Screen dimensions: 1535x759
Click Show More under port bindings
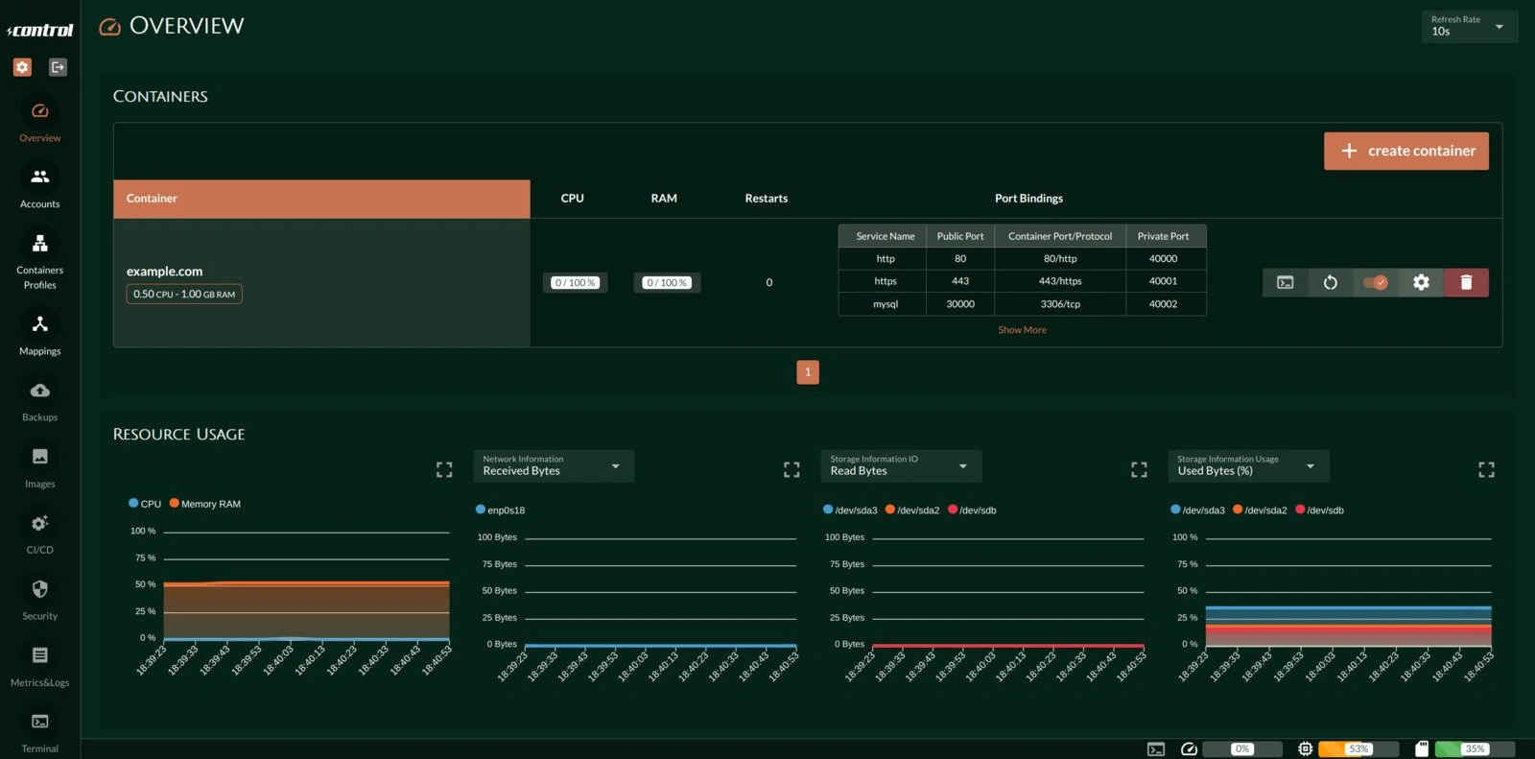[1022, 330]
